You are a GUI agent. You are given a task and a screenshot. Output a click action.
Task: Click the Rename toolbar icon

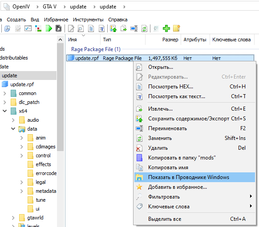[x=134, y=28]
